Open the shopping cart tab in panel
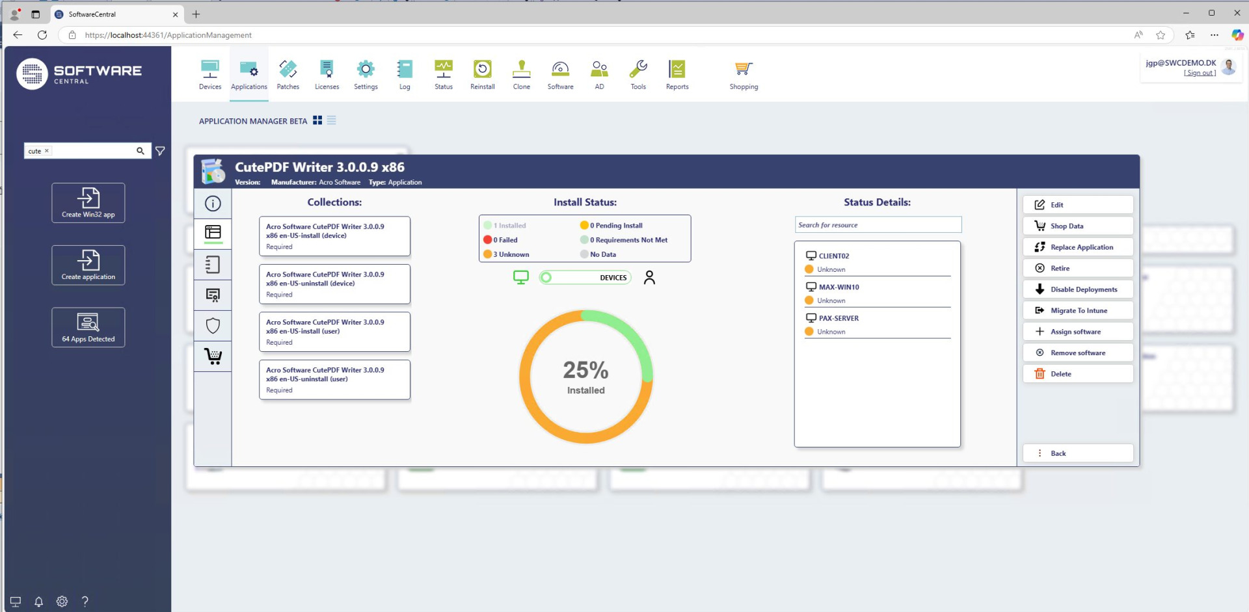 coord(213,356)
